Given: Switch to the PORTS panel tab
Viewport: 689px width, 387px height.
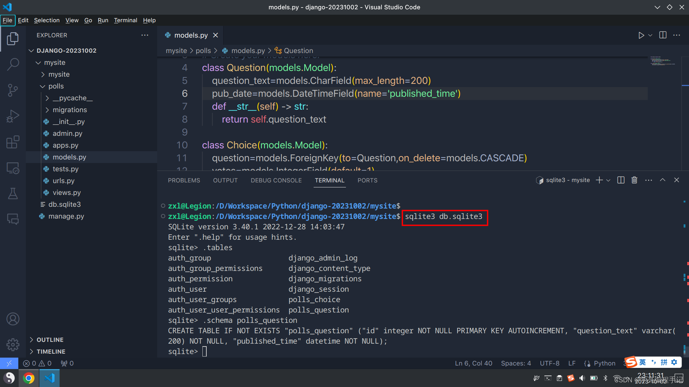Looking at the screenshot, I should coord(367,180).
